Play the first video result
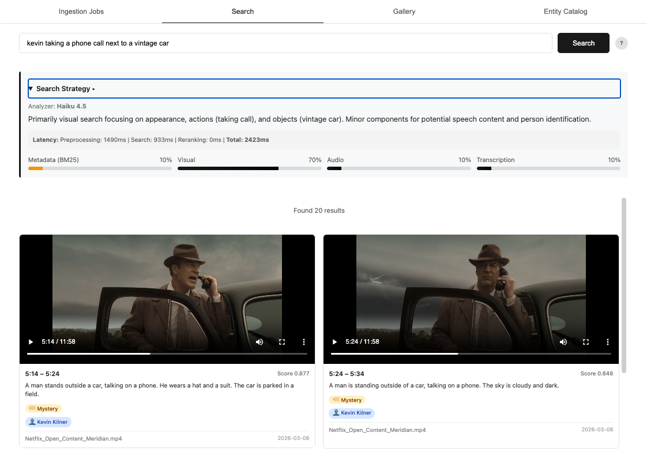 [x=31, y=341]
